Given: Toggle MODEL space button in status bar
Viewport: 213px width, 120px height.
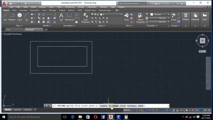Looking at the screenshot, I should tap(127, 110).
